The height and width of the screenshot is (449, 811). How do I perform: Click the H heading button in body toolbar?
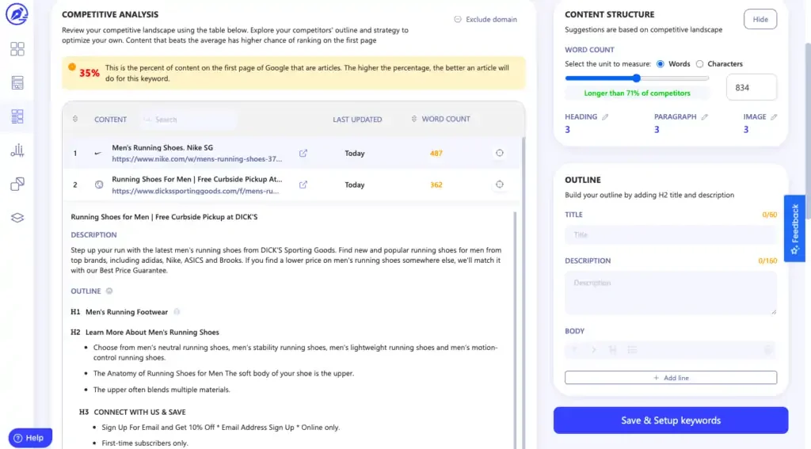(x=612, y=350)
